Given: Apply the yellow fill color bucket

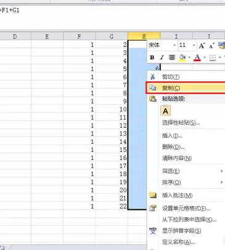Looking at the screenshot, I should pos(182,57).
